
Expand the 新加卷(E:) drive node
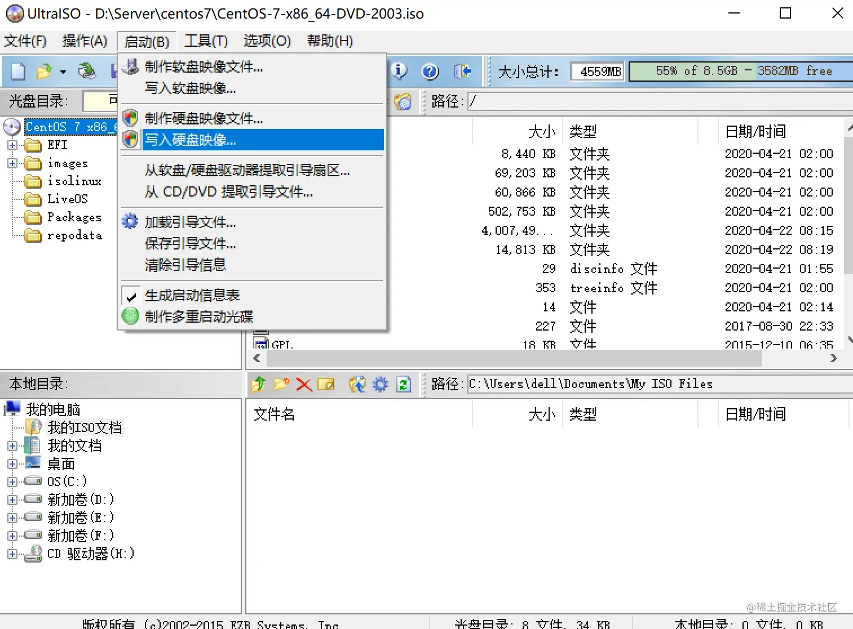point(12,518)
